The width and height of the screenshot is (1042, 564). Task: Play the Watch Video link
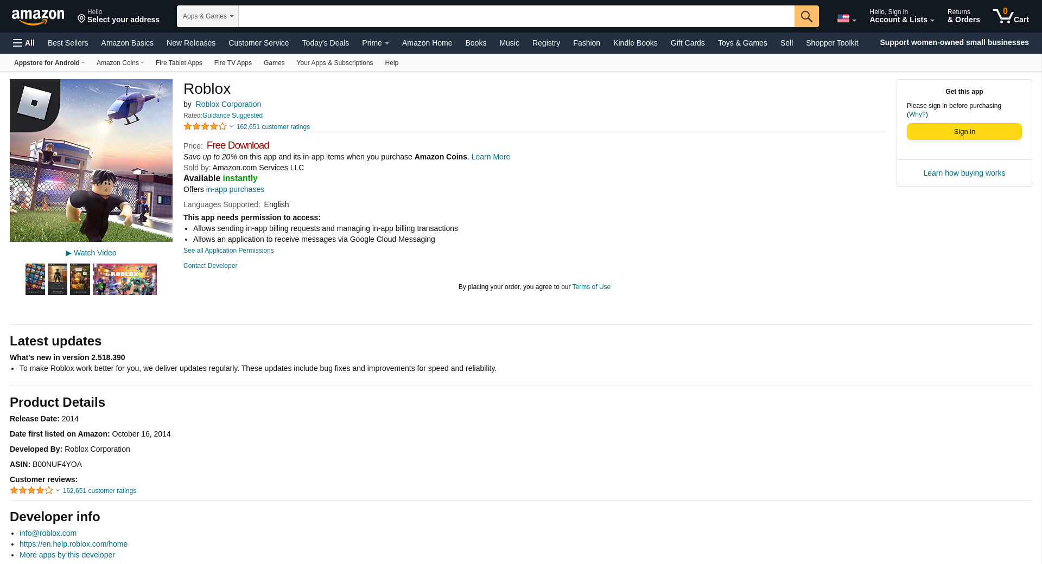[91, 253]
